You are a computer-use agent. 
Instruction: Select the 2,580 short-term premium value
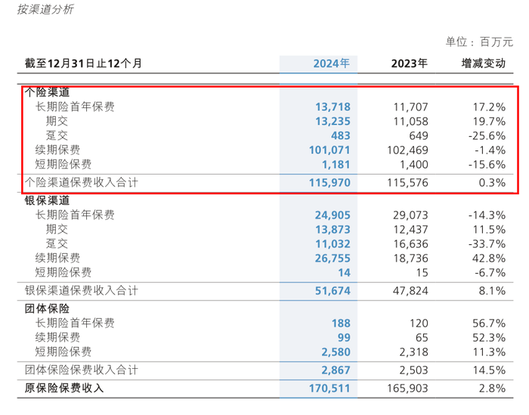click(x=336, y=352)
